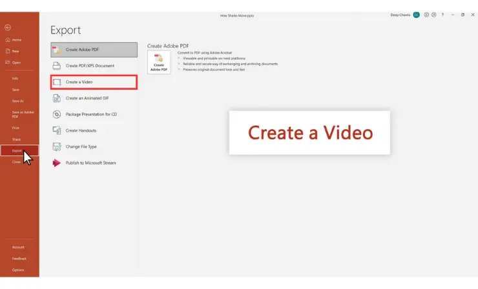Open the Account page
The width and height of the screenshot is (478, 289).
[x=19, y=247]
